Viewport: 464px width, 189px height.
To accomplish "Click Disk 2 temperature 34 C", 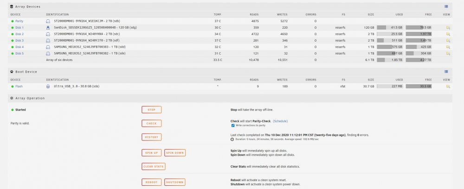I will pos(218,34).
